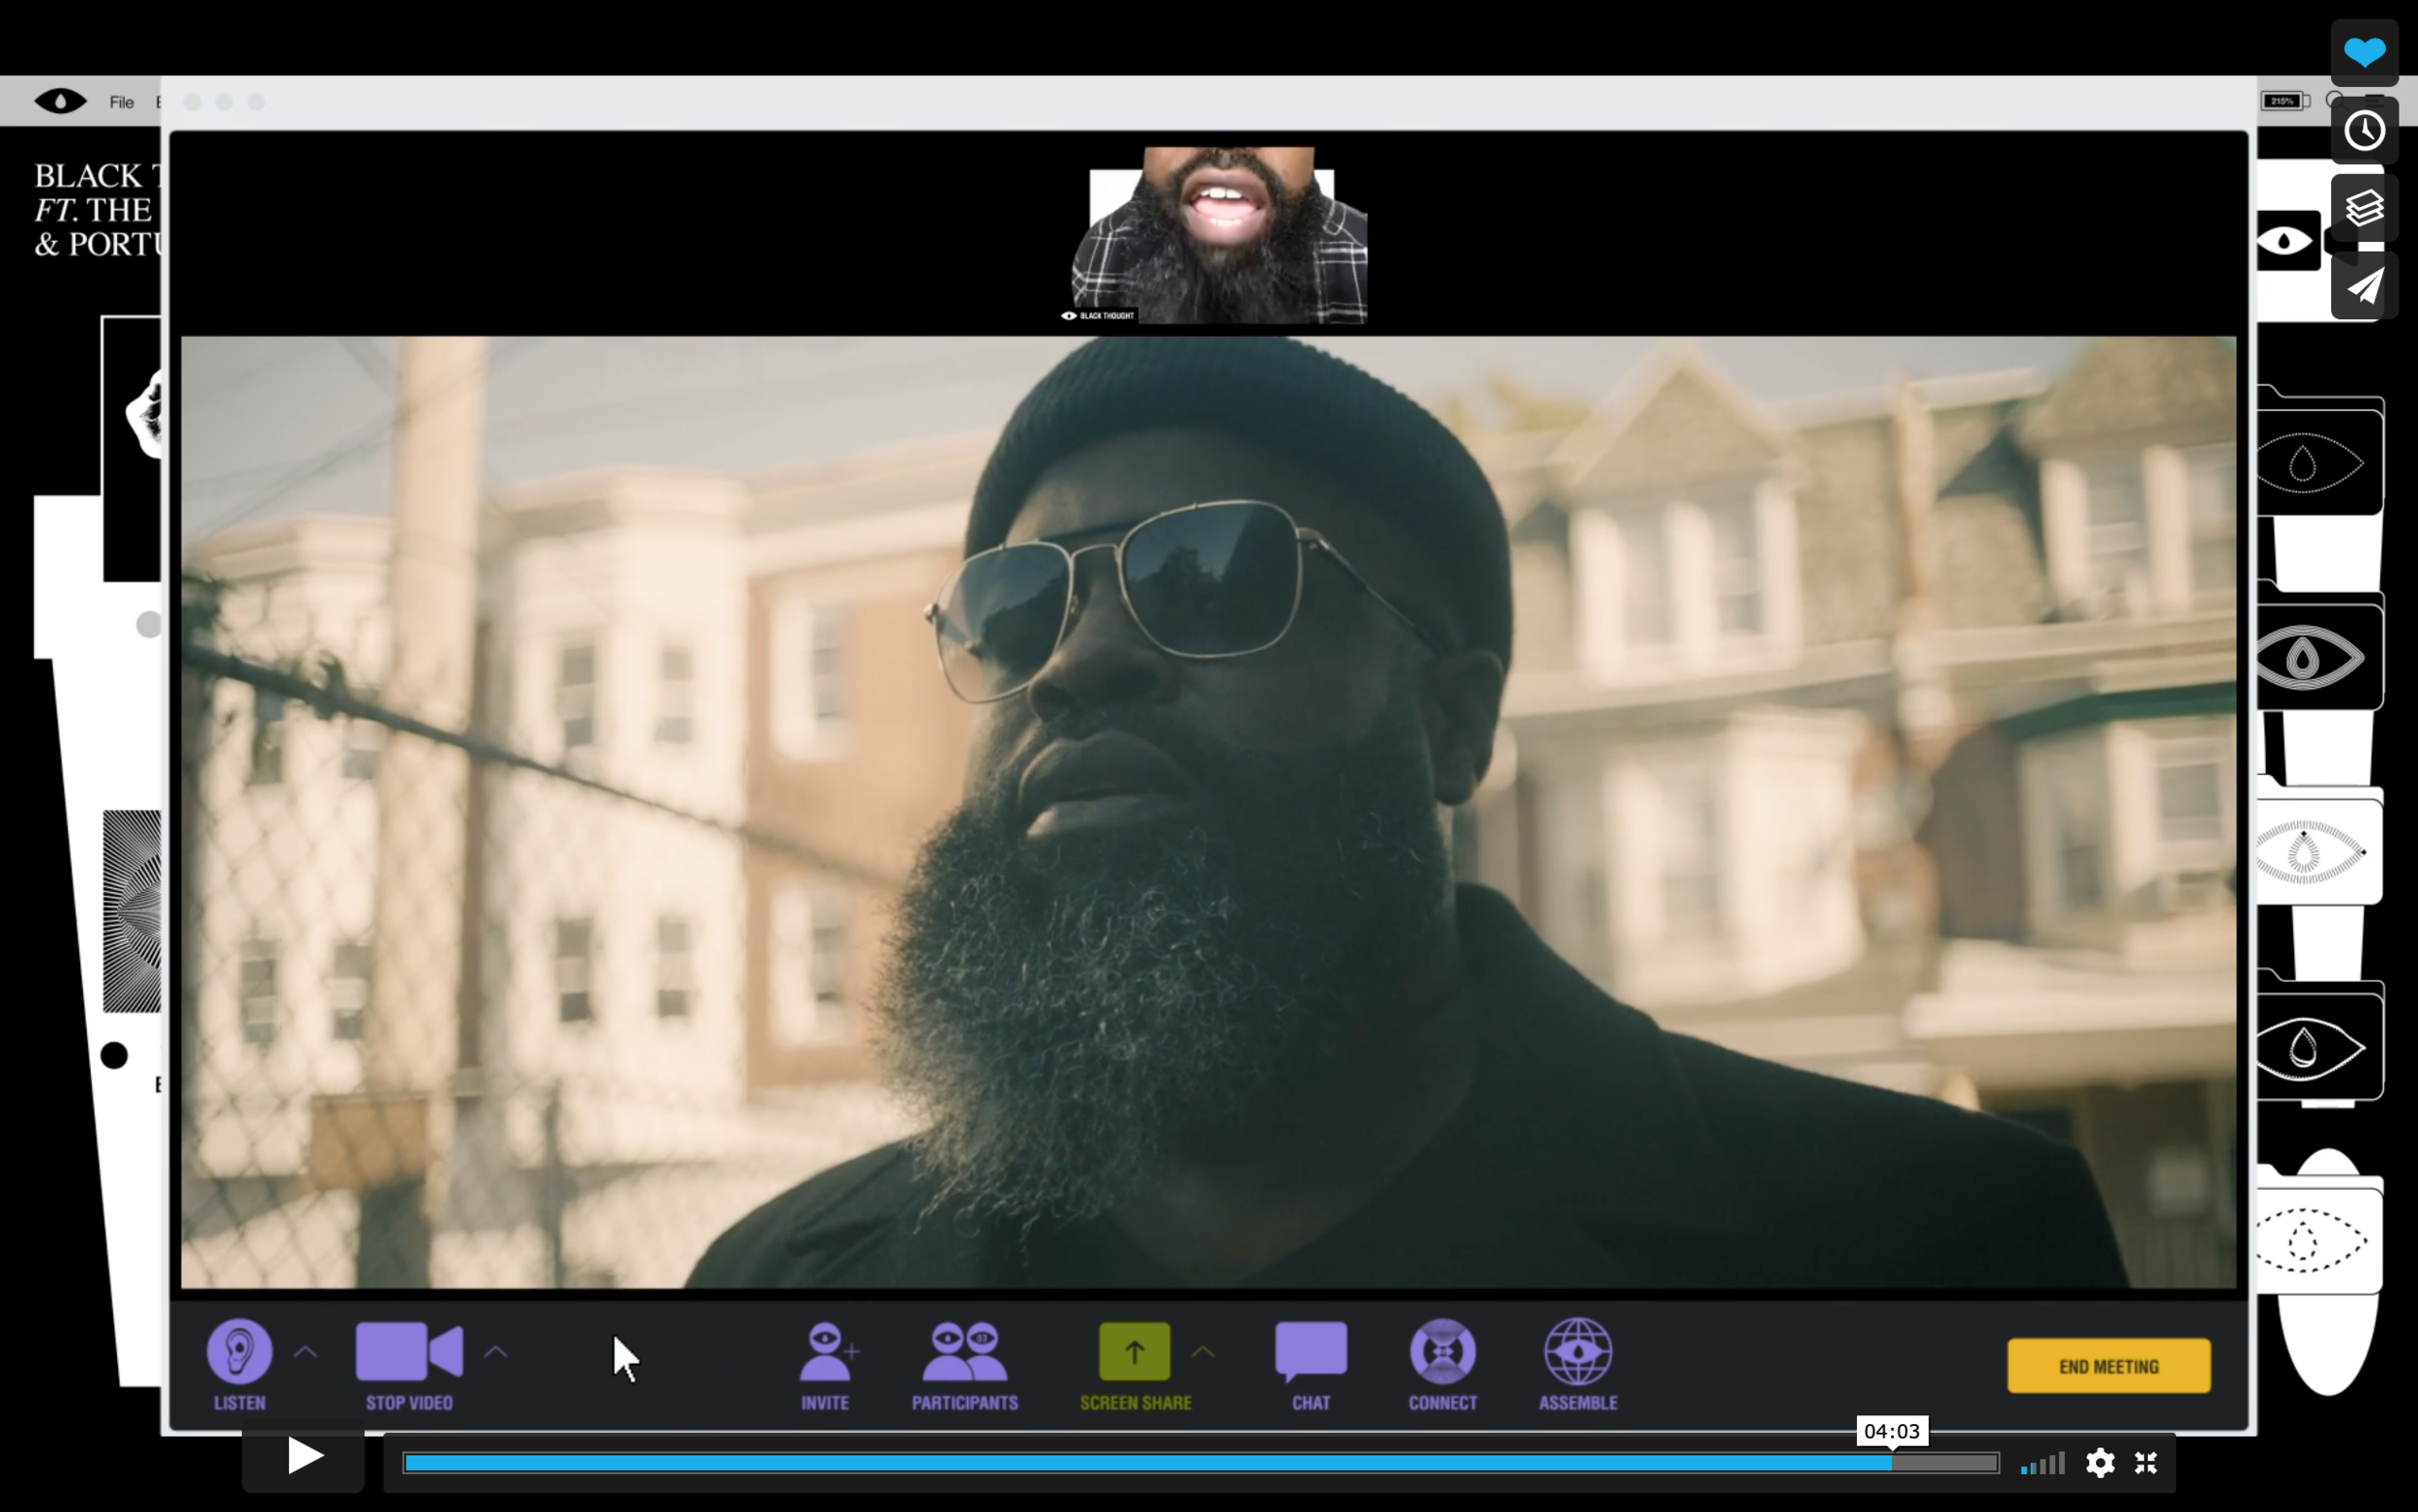Click the share paper plane icon
The image size is (2418, 1512).
tap(2364, 288)
